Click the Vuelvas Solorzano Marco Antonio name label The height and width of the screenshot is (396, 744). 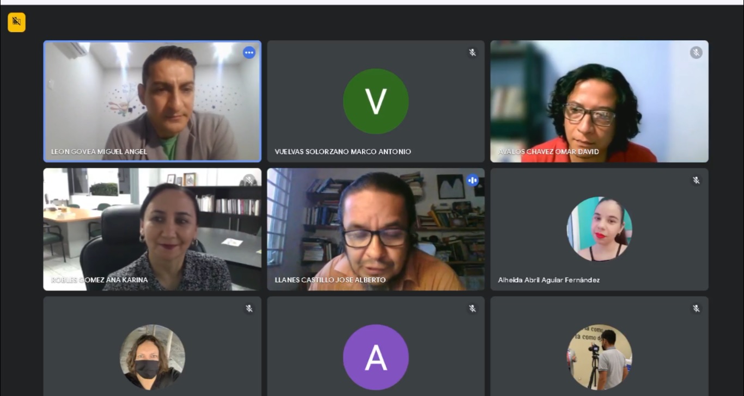[343, 152]
